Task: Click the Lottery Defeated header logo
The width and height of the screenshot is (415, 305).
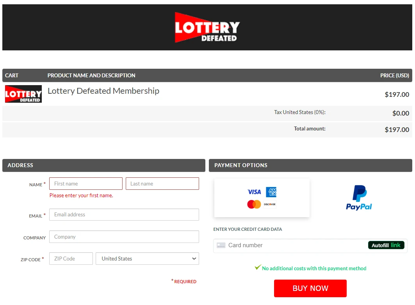Action: coord(207,27)
